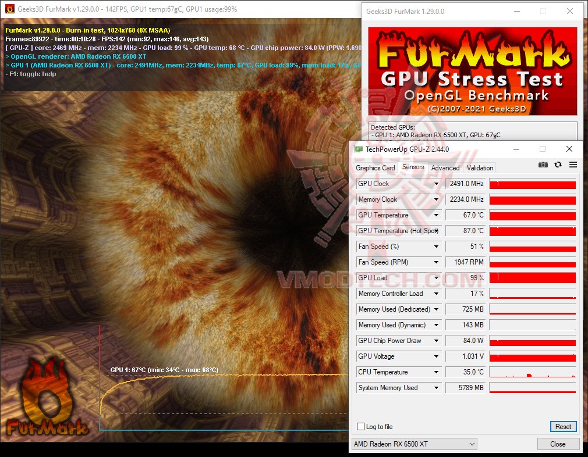Click the GPU-Z screenshot camera icon
Image resolution: width=588 pixels, height=457 pixels.
click(543, 165)
